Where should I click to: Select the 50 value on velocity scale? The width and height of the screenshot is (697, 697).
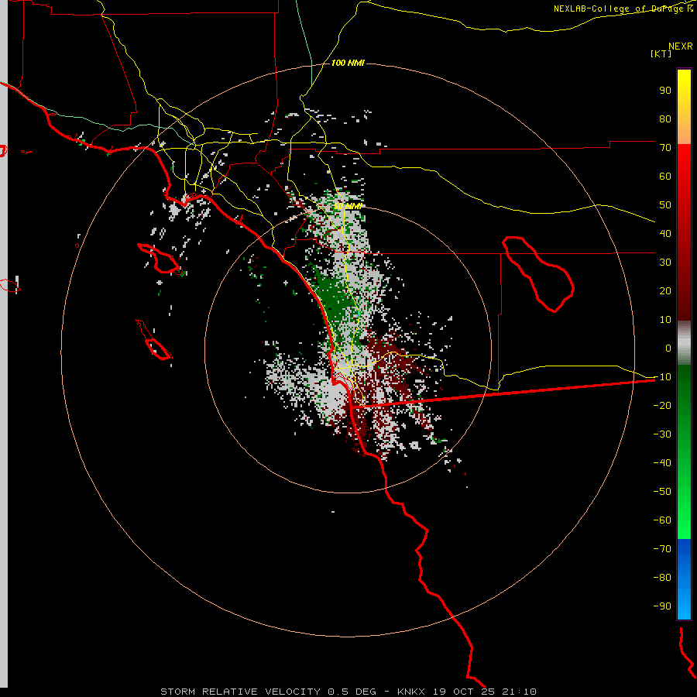665,205
